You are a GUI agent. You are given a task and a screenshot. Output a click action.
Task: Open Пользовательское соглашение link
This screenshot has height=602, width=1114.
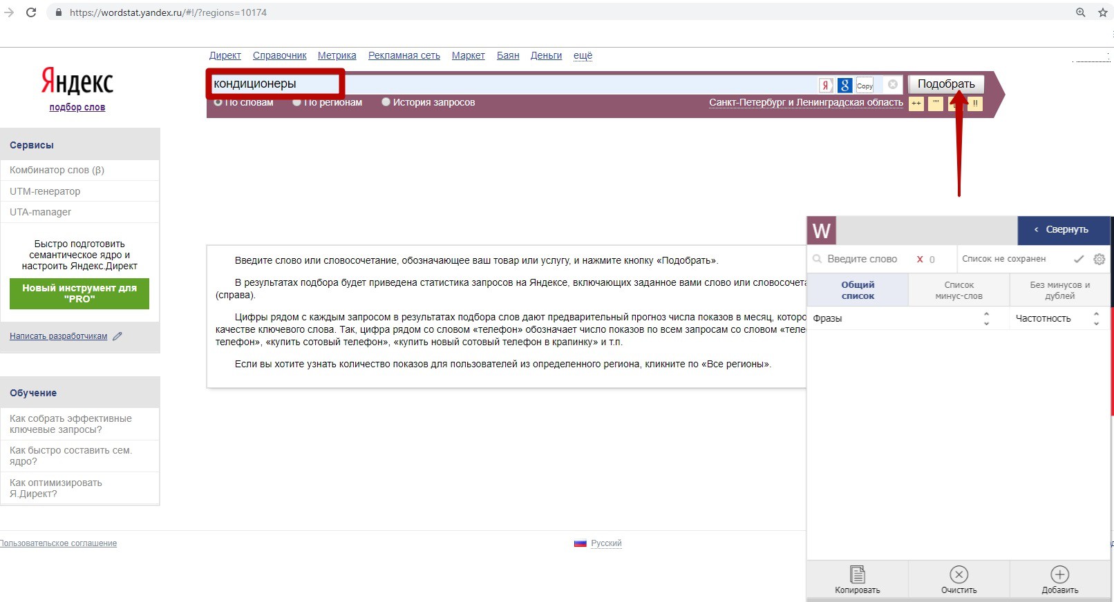click(58, 543)
